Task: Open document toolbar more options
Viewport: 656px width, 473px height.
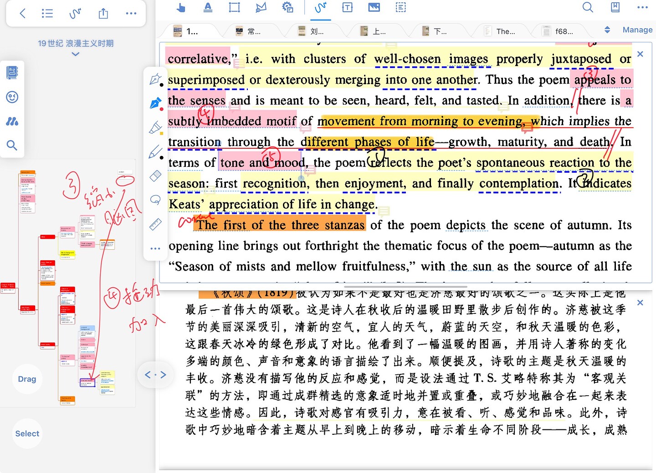Action: coord(643,7)
